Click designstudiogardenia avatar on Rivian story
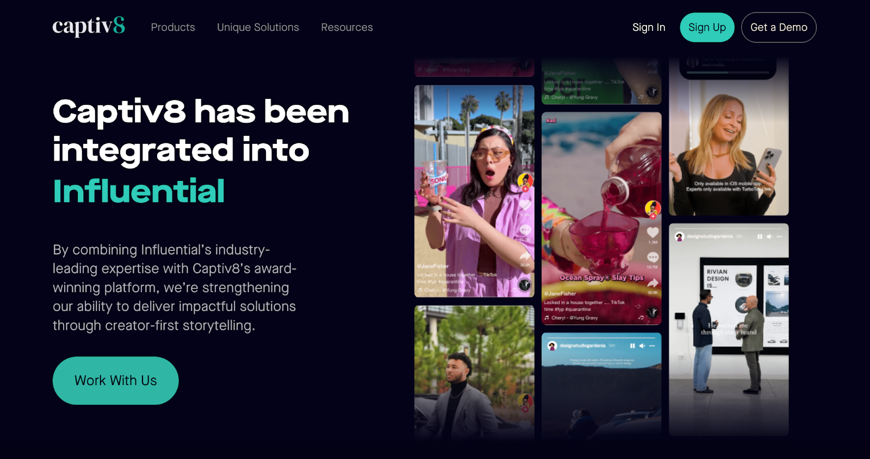Screen dimensions: 870x459 [679, 236]
